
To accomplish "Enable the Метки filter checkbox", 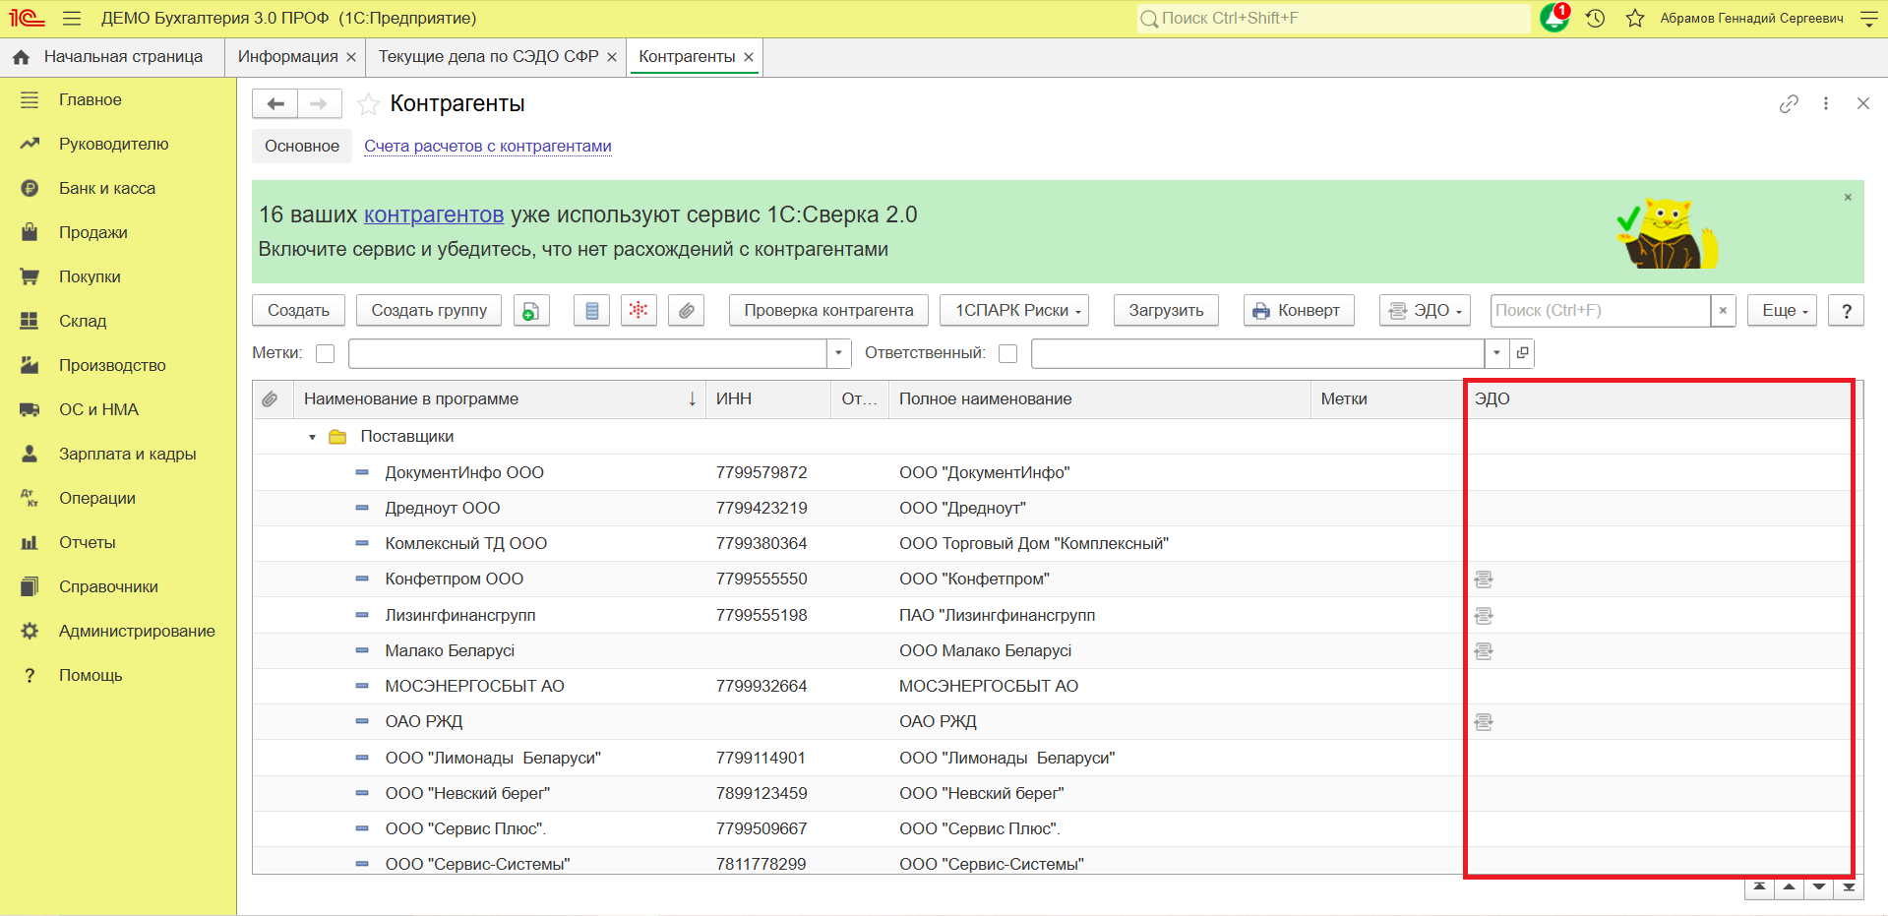I will (326, 353).
